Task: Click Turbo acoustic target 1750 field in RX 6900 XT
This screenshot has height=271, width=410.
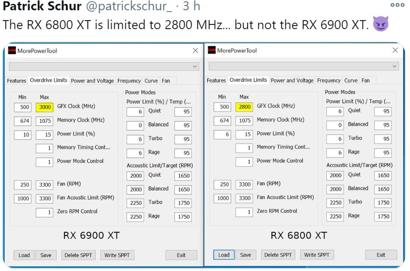Action: point(183,203)
